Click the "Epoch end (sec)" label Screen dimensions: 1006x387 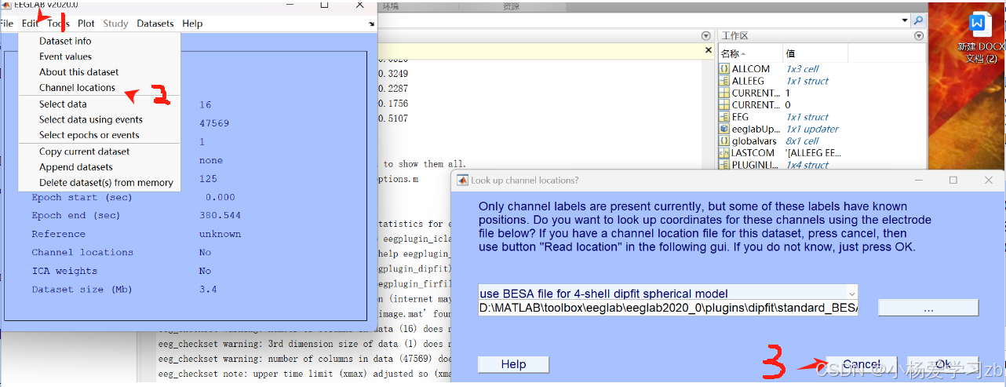click(x=76, y=216)
